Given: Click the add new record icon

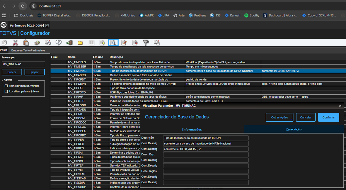Looking at the screenshot, I should (102, 43).
